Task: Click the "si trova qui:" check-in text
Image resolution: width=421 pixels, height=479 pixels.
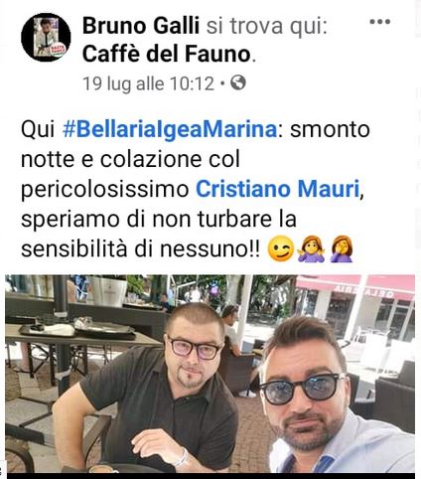Action: (267, 26)
